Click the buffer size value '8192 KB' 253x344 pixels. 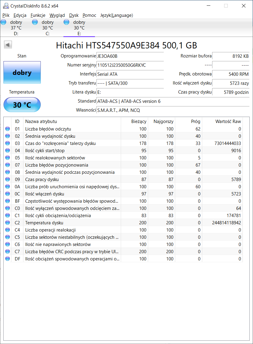tap(231, 56)
